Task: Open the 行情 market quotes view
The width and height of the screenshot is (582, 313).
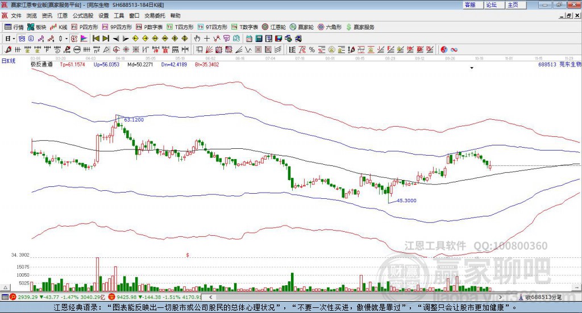Action: click(14, 27)
